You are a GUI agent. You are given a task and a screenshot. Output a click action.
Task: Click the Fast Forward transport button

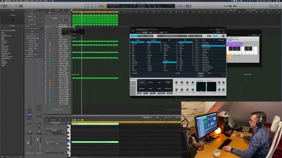pos(90,6)
